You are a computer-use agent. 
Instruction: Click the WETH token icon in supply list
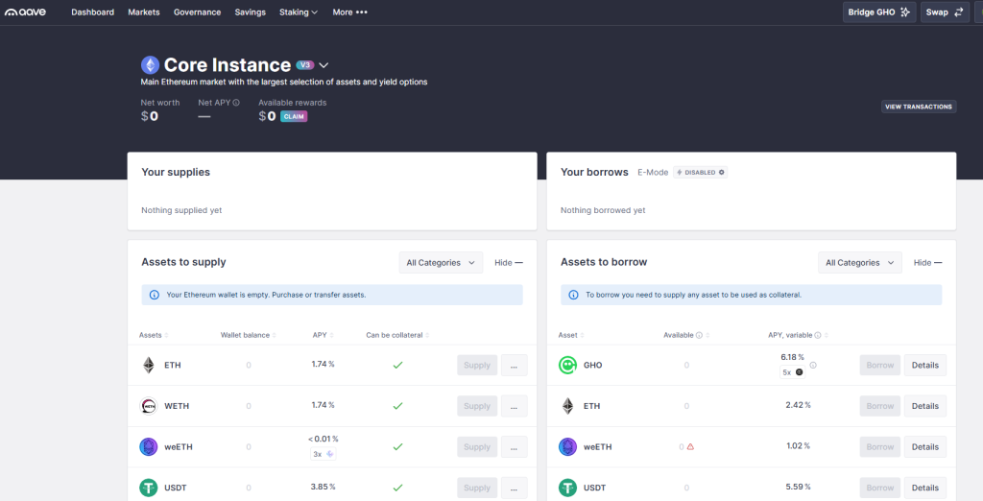point(149,406)
